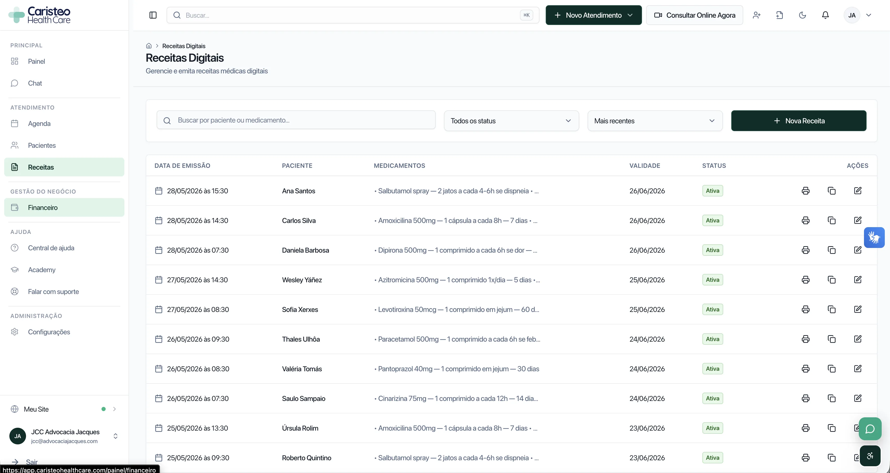Expand Meu Site arrow
This screenshot has height=473, width=890.
114,409
